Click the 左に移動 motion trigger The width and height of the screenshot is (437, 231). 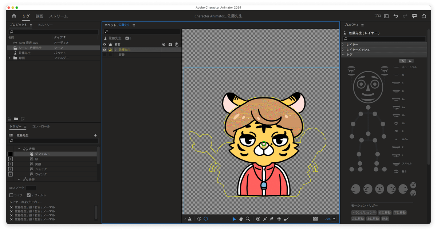pyautogui.click(x=358, y=219)
